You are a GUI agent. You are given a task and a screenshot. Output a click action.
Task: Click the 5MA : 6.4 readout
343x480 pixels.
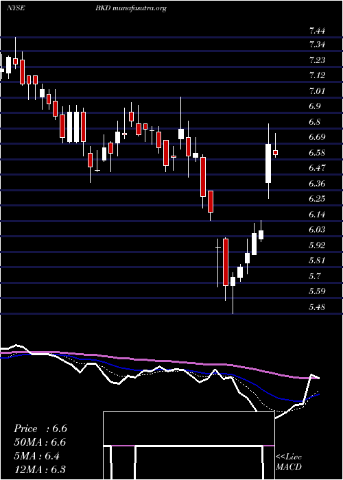click(x=37, y=456)
